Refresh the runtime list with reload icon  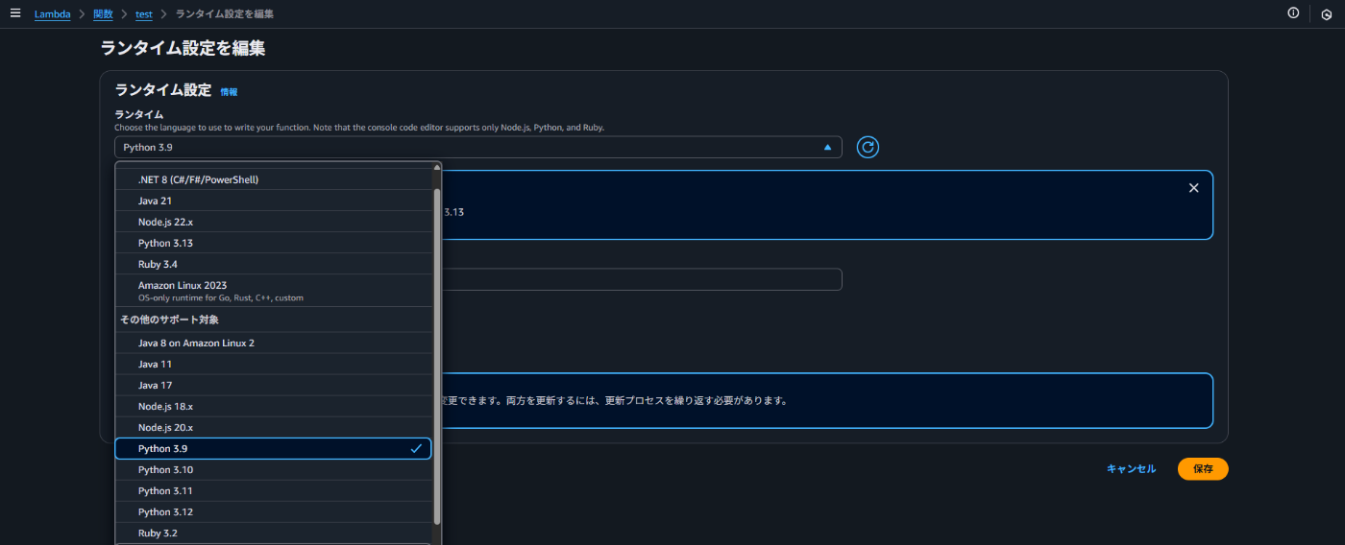point(868,147)
